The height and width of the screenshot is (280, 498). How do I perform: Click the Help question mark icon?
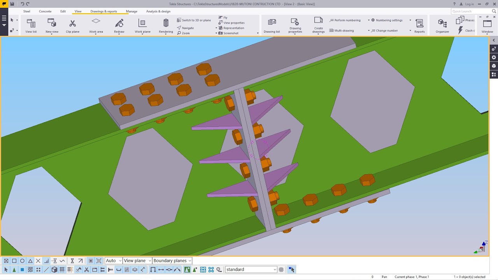(x=454, y=4)
